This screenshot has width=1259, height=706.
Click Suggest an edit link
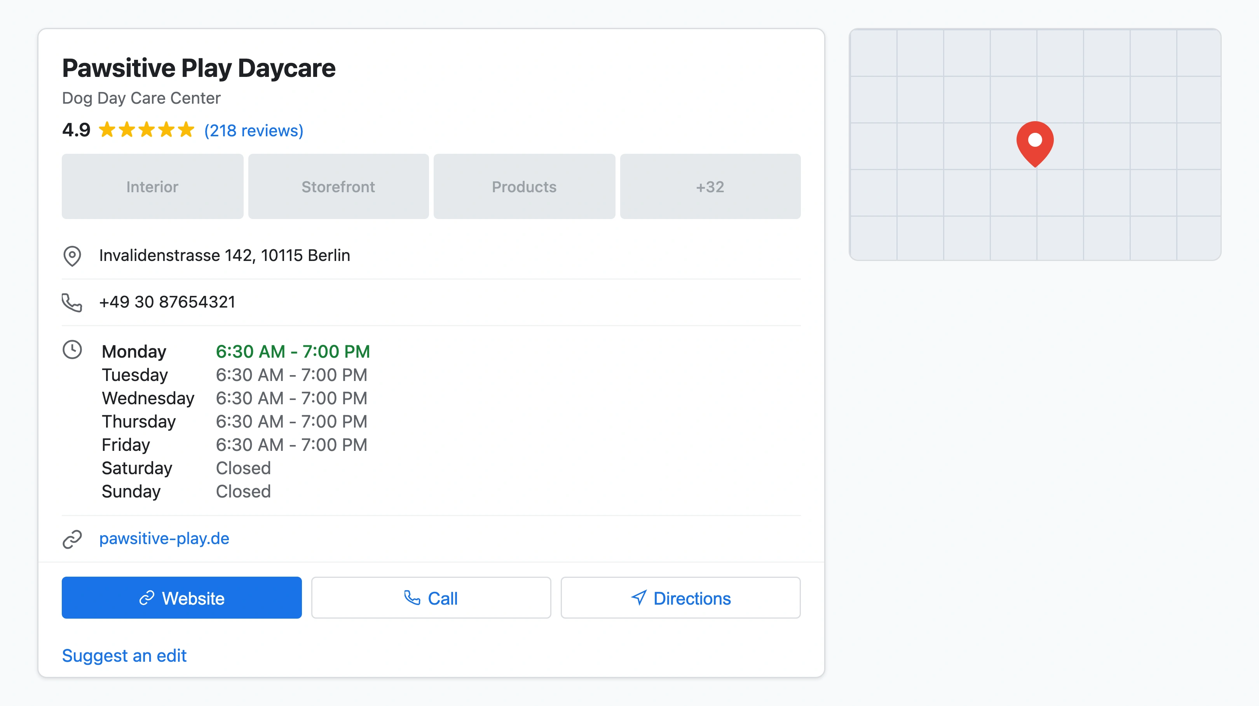point(124,656)
